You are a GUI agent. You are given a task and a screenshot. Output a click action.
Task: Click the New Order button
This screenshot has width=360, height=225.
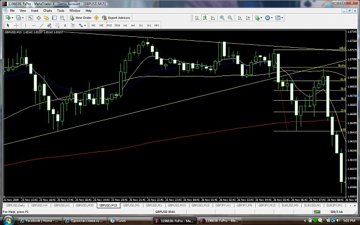click(81, 18)
